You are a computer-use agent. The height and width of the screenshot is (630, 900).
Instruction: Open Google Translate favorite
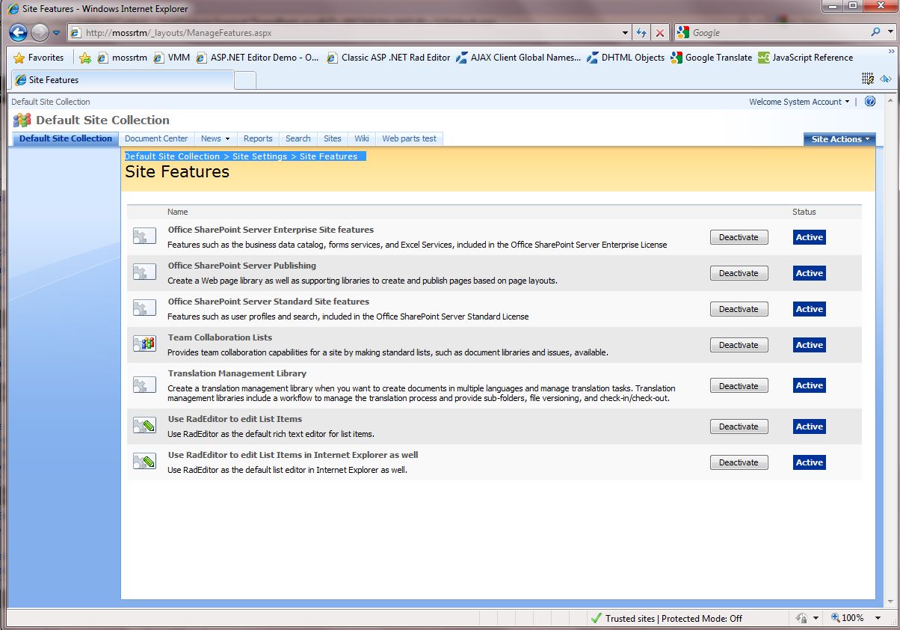pyautogui.click(x=711, y=58)
